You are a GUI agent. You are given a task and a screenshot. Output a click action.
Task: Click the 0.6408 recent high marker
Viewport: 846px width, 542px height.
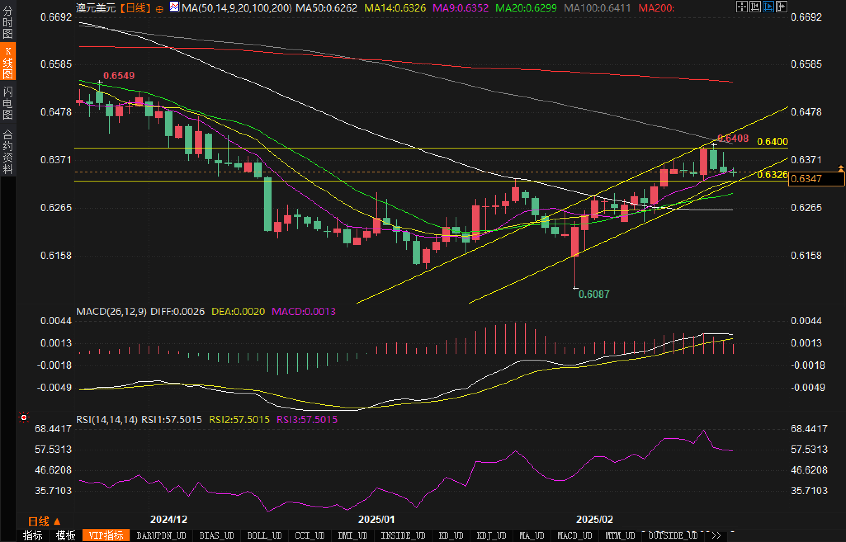click(x=733, y=138)
